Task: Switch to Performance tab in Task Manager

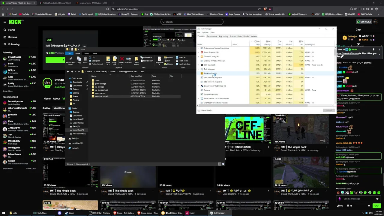Action: 212,36
